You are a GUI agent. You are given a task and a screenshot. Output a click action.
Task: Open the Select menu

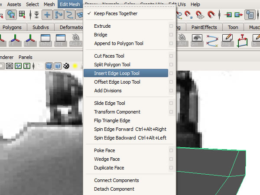pos(32,4)
